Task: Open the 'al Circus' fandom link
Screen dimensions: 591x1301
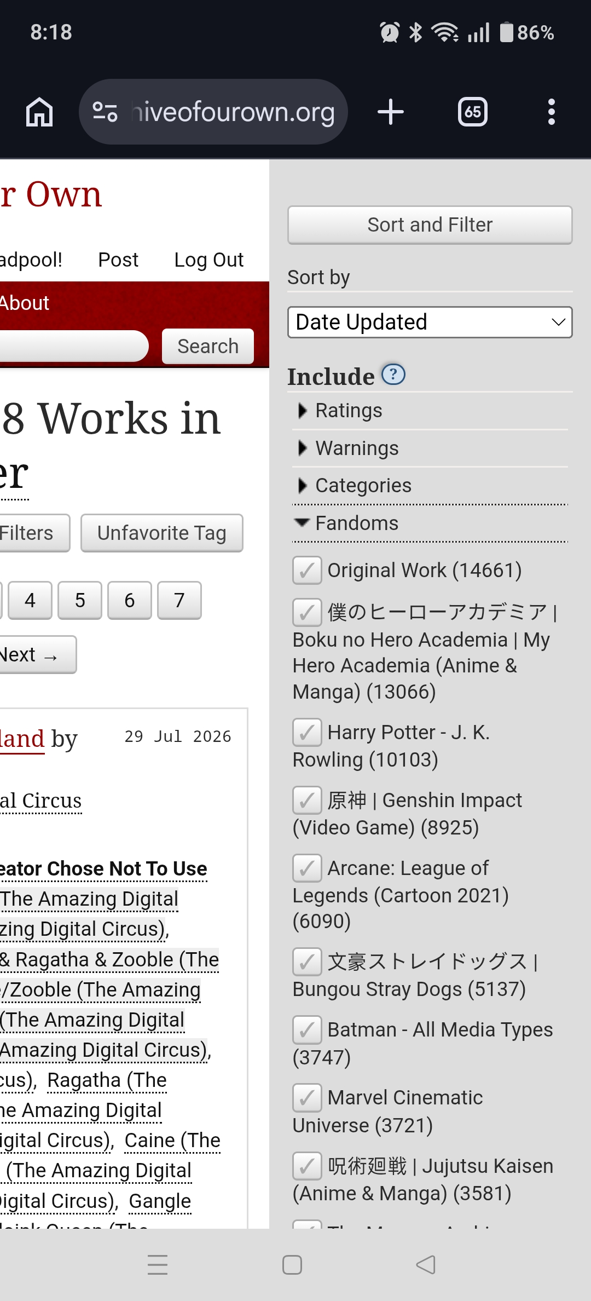Action: pos(40,801)
